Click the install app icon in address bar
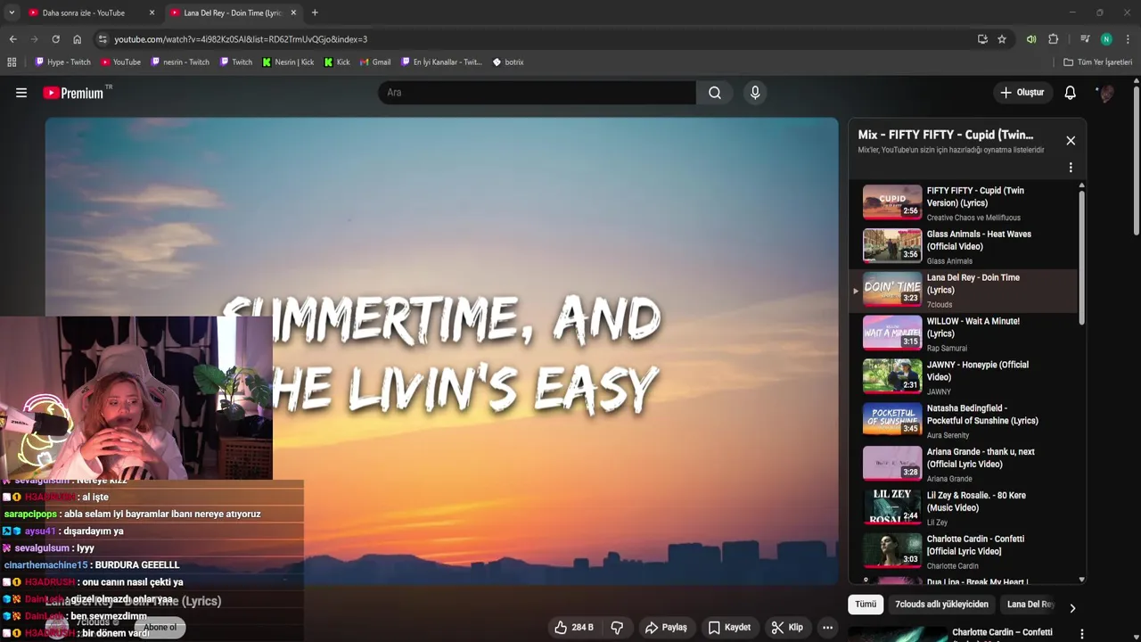Image resolution: width=1141 pixels, height=642 pixels. pyautogui.click(x=982, y=39)
